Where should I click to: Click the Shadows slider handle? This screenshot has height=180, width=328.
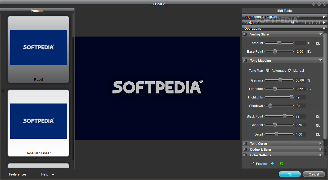270,106
